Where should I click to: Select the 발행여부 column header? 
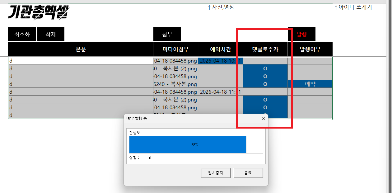(x=310, y=49)
